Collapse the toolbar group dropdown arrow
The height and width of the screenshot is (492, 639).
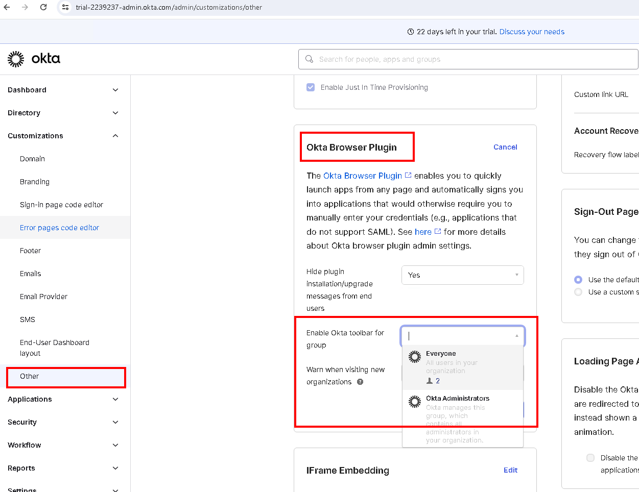(517, 336)
